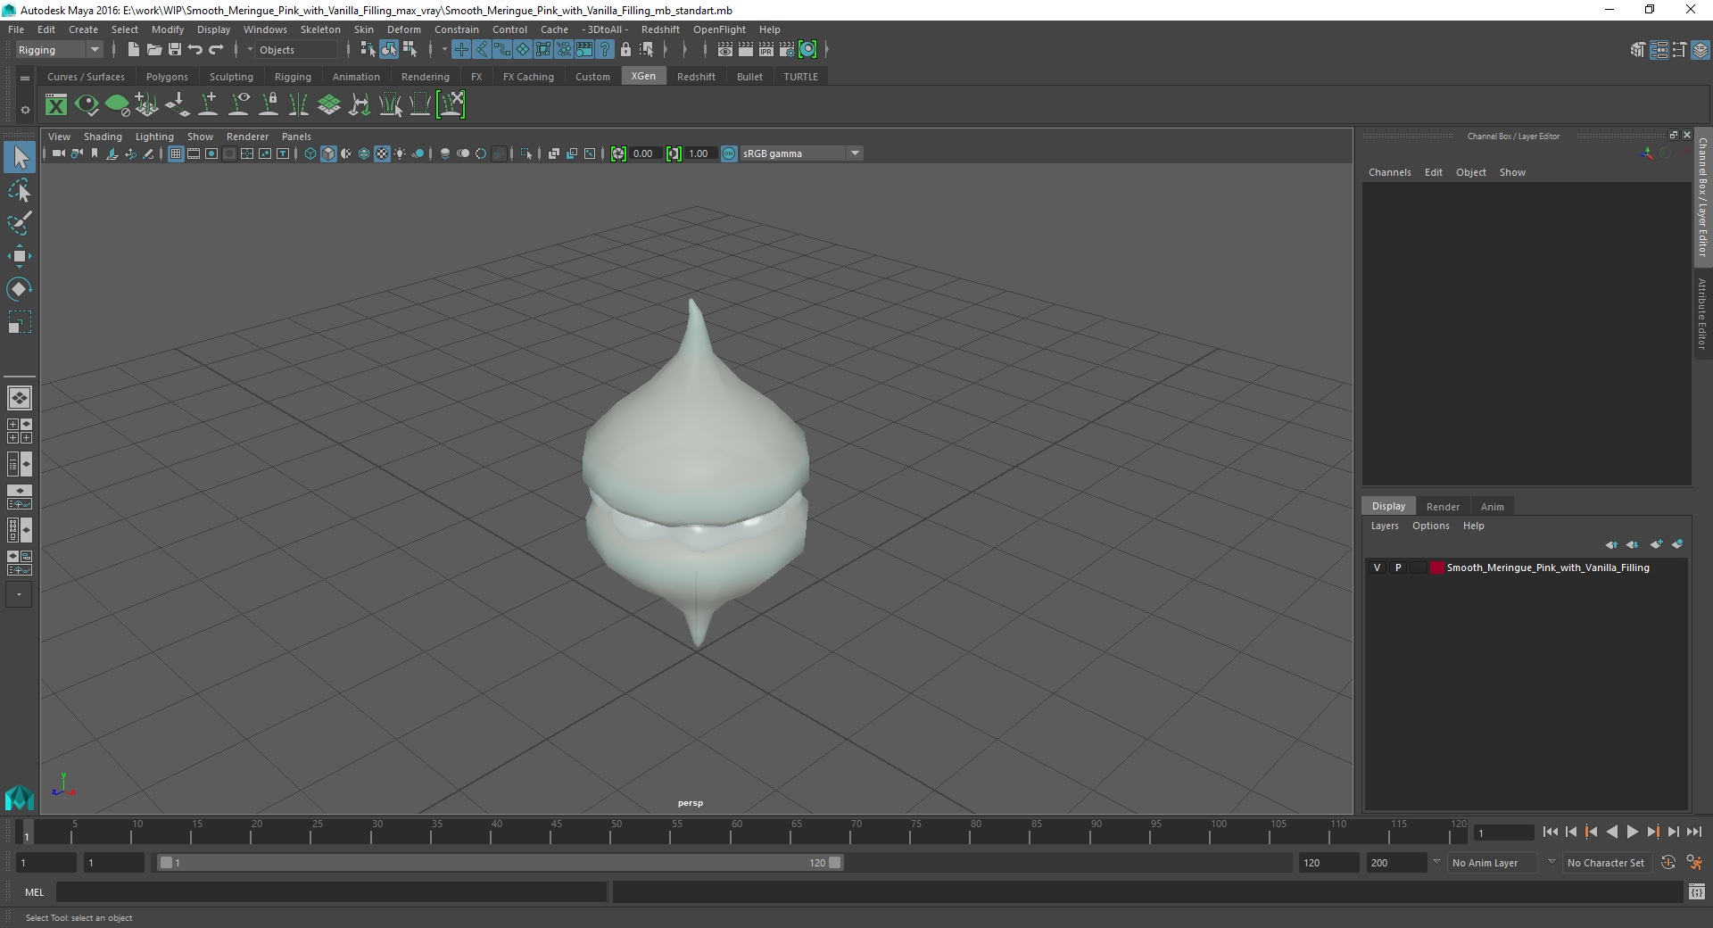Click the Undo arrow icon
The height and width of the screenshot is (928, 1713).
195,50
